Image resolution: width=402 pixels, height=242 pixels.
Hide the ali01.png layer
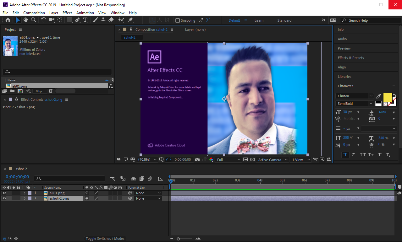tap(4, 193)
